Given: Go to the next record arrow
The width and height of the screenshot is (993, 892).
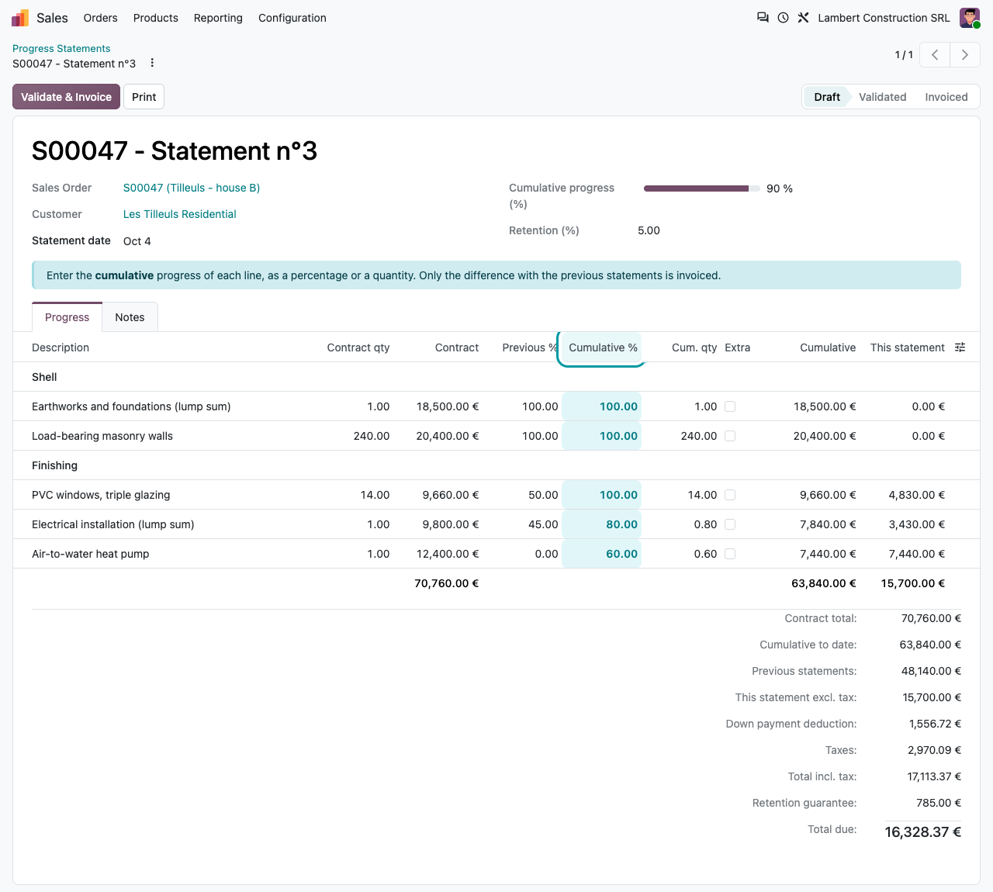Looking at the screenshot, I should [965, 55].
